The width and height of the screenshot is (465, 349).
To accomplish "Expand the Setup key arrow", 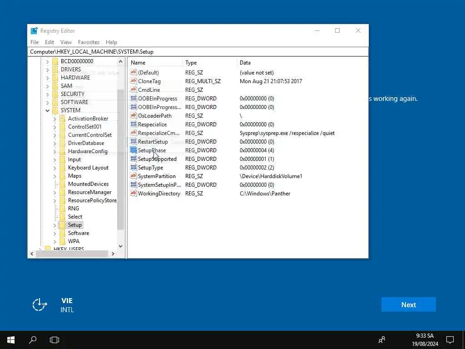I will (54, 225).
